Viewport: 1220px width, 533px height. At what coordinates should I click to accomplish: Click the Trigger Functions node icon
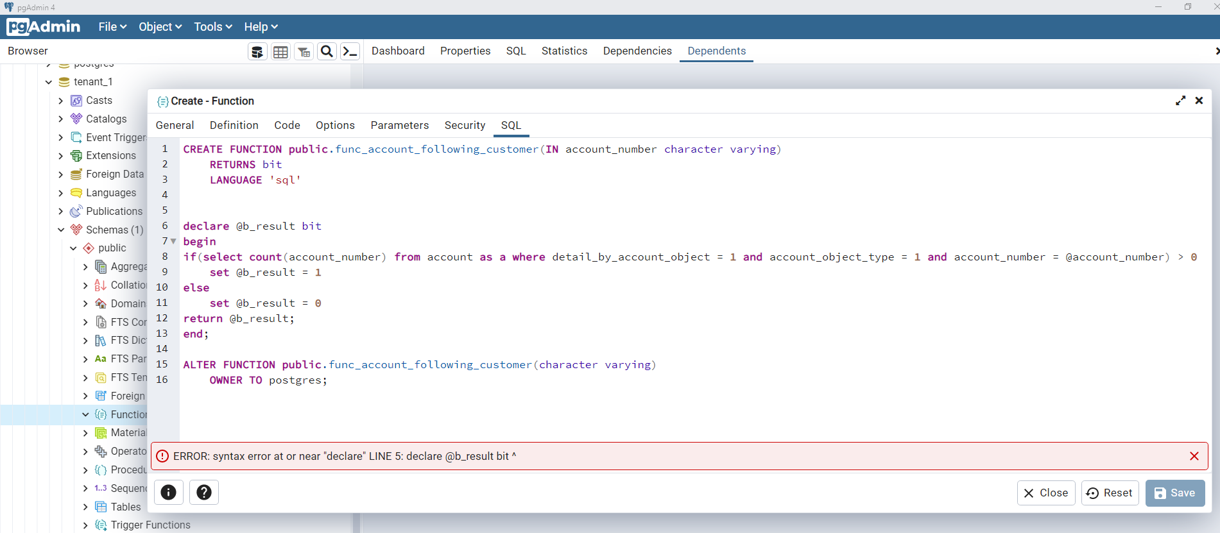(x=101, y=525)
